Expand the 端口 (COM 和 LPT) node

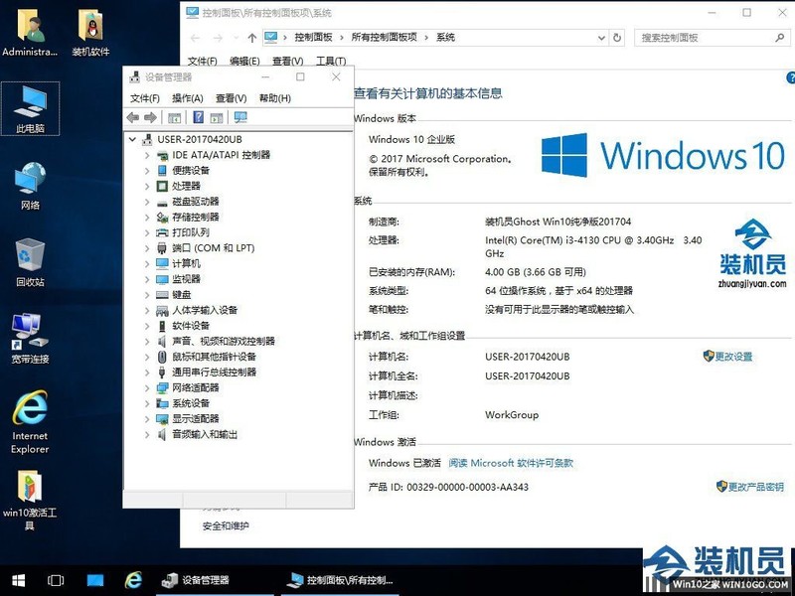pyautogui.click(x=147, y=248)
